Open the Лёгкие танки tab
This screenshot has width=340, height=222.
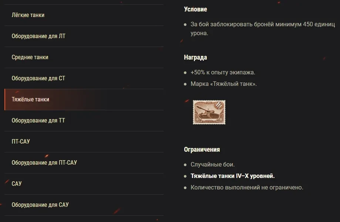tap(28, 15)
